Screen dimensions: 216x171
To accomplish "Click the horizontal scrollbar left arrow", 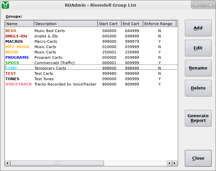I will pos(7,163).
